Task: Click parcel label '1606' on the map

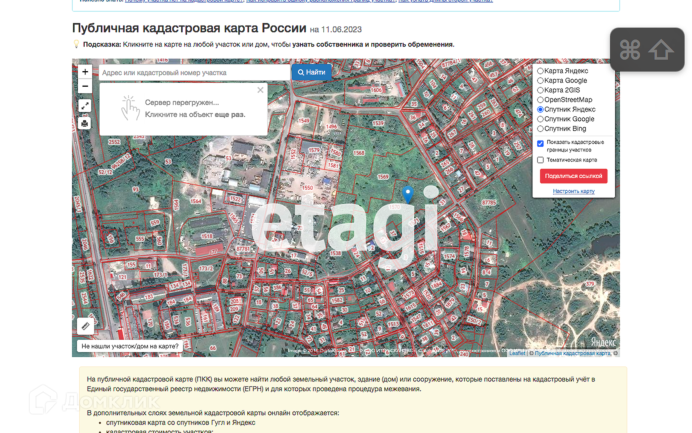Action: pos(376,90)
